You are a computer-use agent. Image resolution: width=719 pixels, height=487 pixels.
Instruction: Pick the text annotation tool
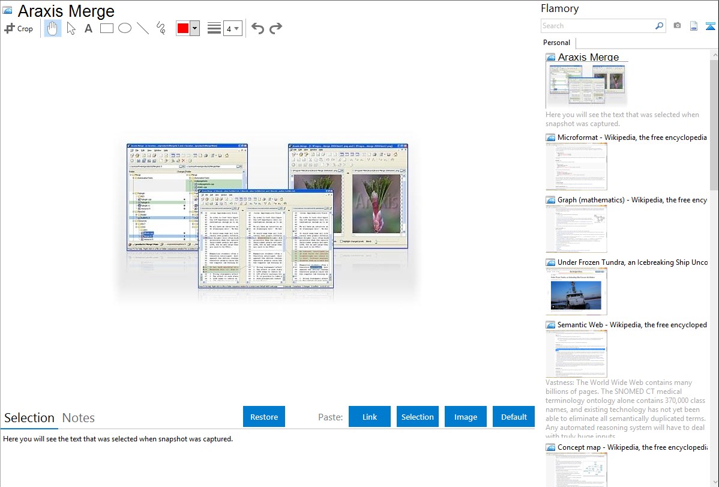click(x=88, y=28)
